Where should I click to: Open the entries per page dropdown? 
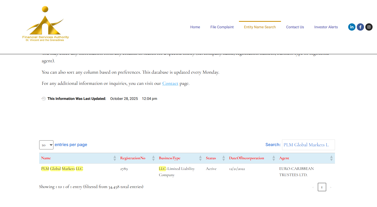(x=46, y=145)
